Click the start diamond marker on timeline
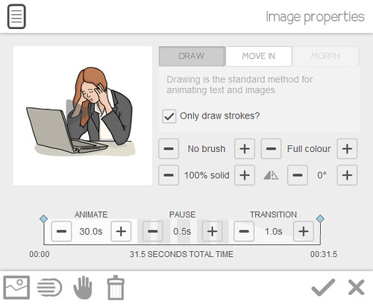This screenshot has width=373, height=304. (43, 218)
